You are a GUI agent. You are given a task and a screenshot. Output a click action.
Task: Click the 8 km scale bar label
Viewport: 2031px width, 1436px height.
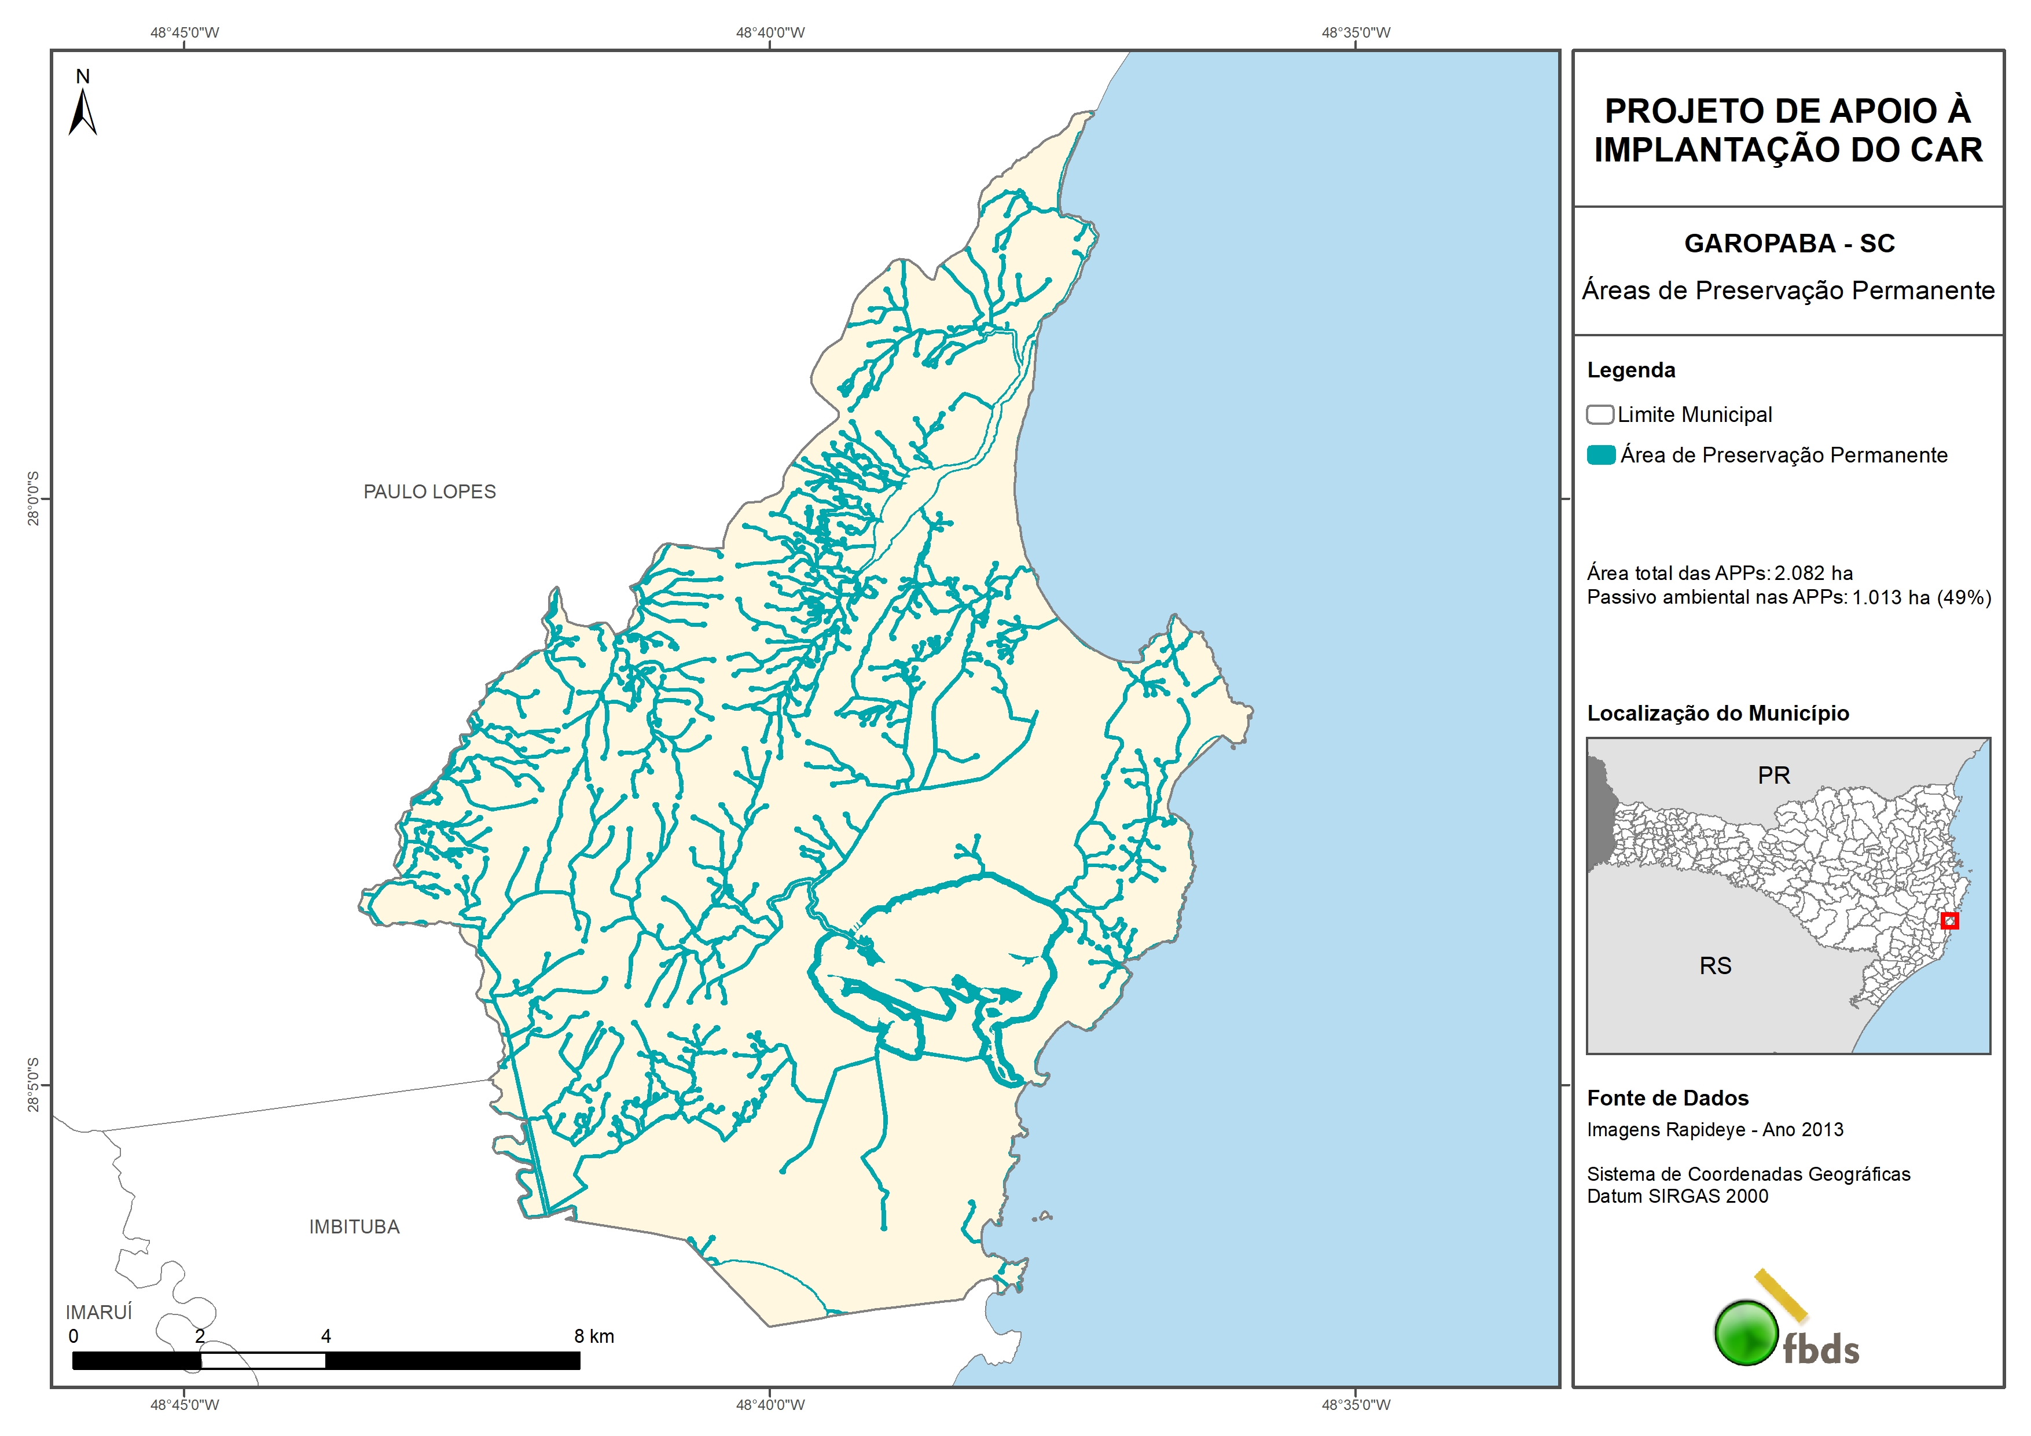(593, 1336)
